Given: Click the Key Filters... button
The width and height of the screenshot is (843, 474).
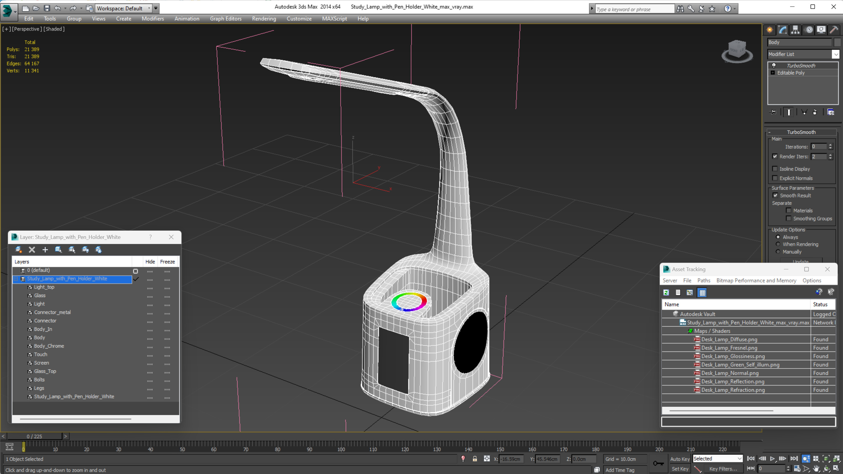Looking at the screenshot, I should (x=723, y=469).
